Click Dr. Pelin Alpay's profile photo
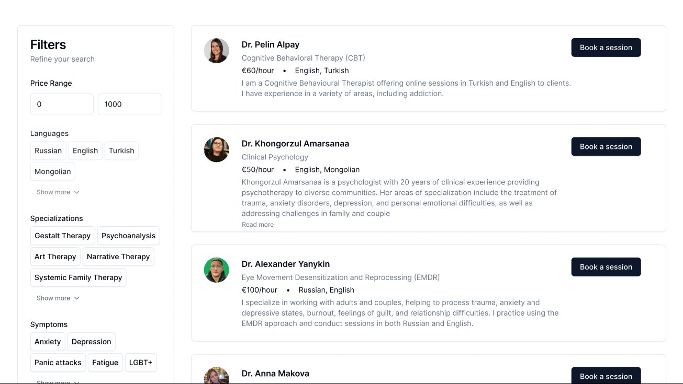Screen dimensions: 683x384 coord(216,51)
